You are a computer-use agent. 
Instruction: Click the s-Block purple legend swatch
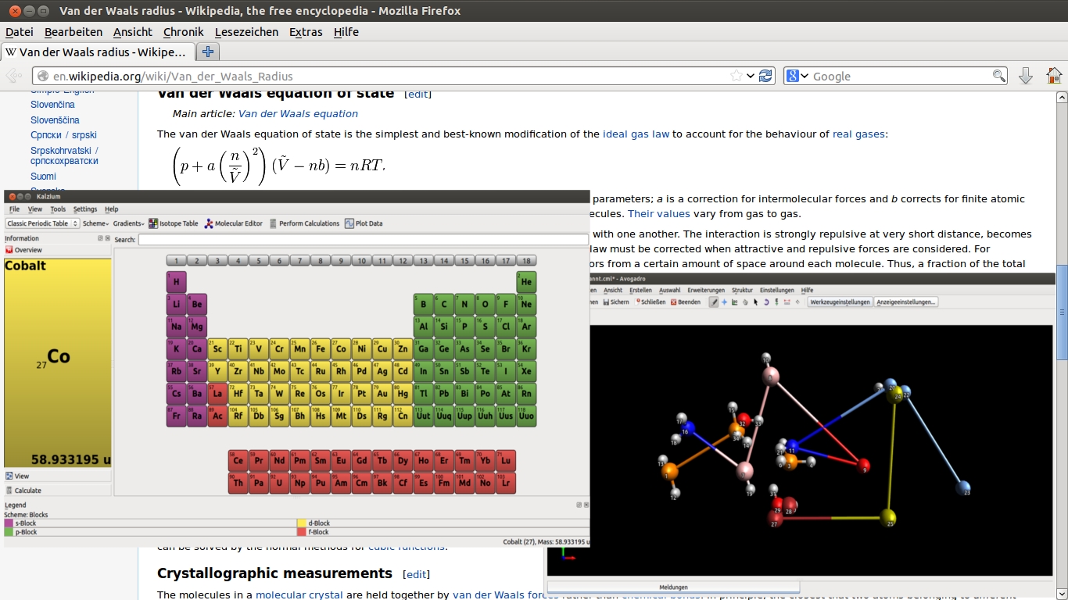point(9,523)
